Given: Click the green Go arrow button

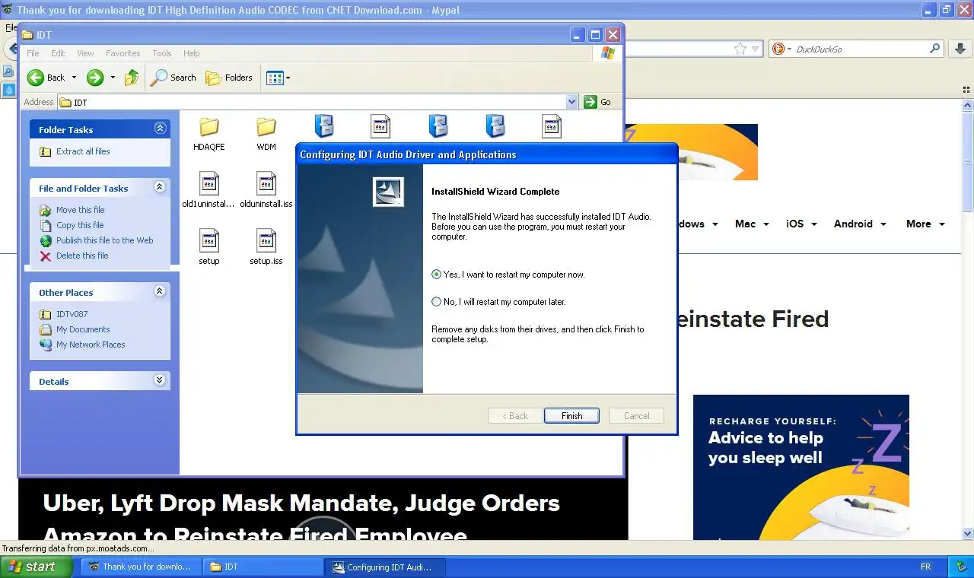Looking at the screenshot, I should point(590,102).
